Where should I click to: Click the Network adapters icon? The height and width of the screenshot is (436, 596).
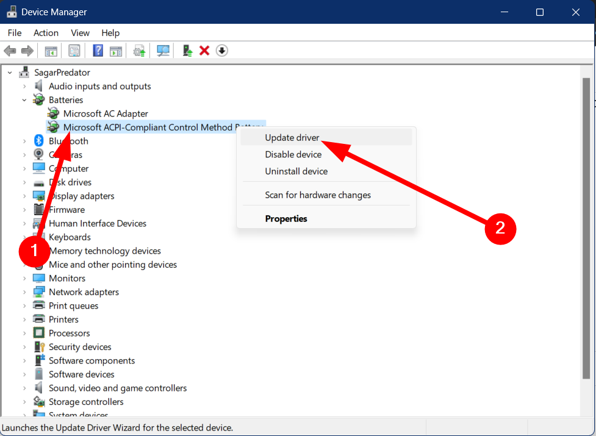coord(39,291)
